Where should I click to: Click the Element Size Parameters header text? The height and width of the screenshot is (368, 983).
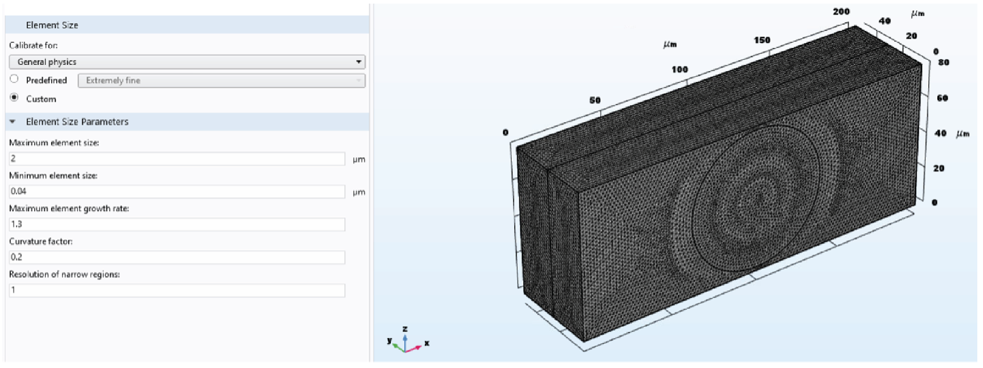[x=77, y=122]
